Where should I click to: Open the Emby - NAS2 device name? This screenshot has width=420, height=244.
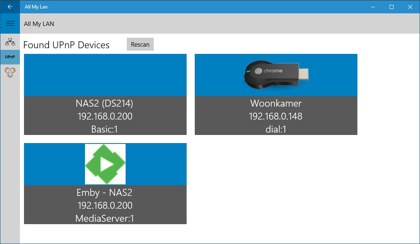(104, 193)
